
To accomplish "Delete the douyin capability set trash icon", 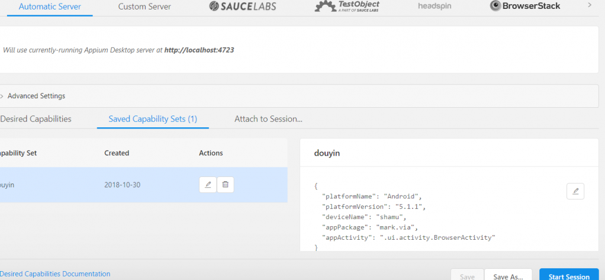I will 226,185.
